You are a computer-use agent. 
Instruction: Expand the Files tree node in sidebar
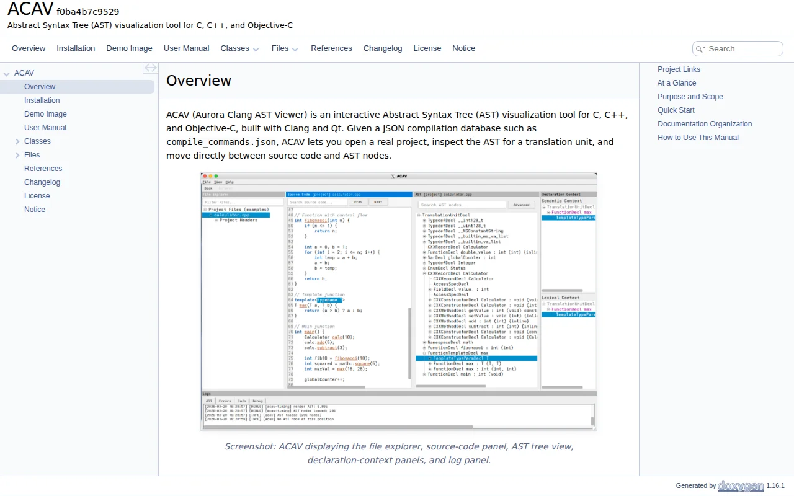17,155
